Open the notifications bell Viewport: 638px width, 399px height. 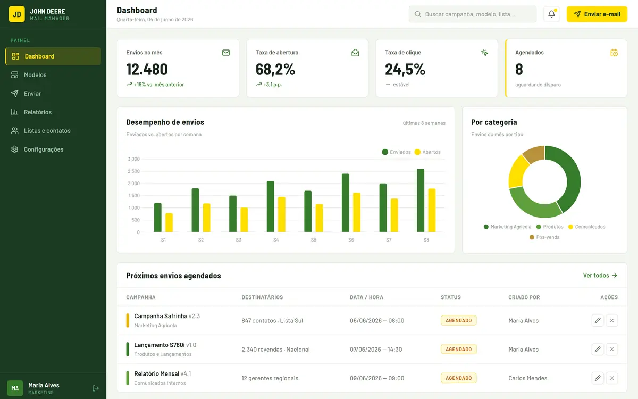coord(551,14)
